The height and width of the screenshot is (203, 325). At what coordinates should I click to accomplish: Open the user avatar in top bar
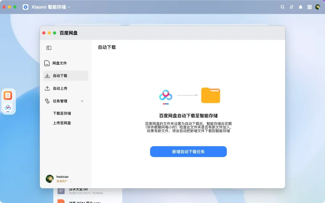[x=317, y=7]
